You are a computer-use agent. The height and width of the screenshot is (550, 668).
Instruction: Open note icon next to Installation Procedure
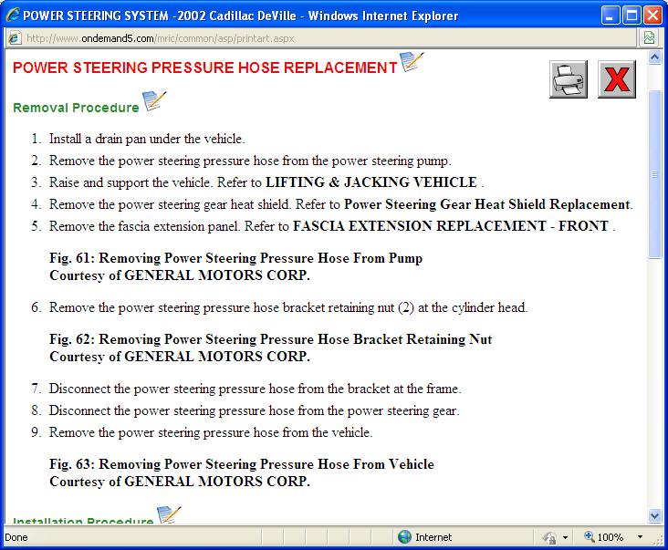click(x=169, y=514)
